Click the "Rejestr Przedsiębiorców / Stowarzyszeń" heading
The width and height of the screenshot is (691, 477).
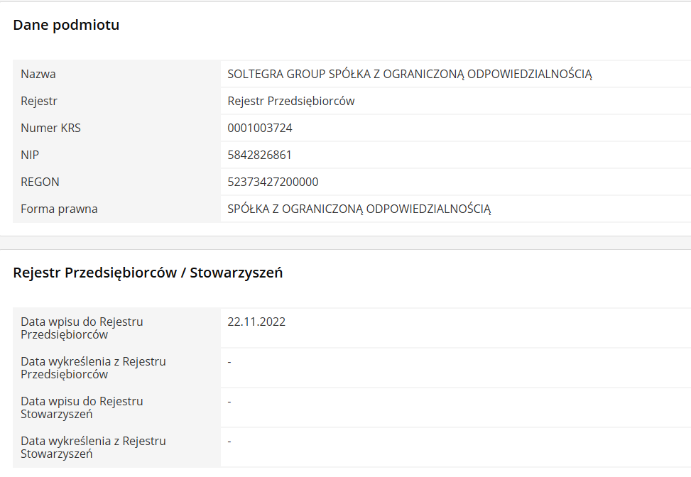click(x=148, y=273)
